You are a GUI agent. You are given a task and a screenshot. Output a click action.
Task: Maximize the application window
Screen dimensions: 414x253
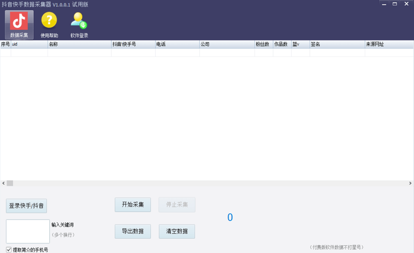point(395,4)
